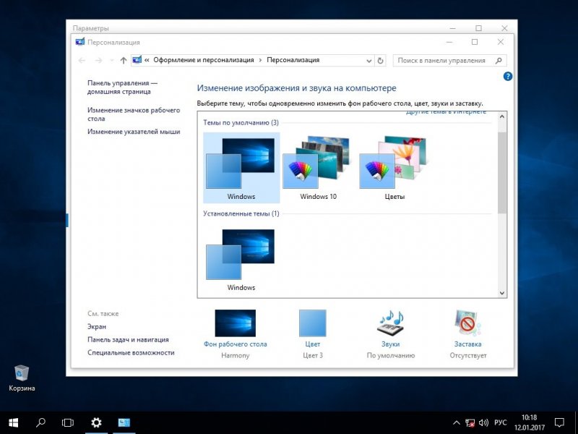This screenshot has width=578, height=434.
Task: Click the Up arrow to parent folder
Action: point(124,61)
